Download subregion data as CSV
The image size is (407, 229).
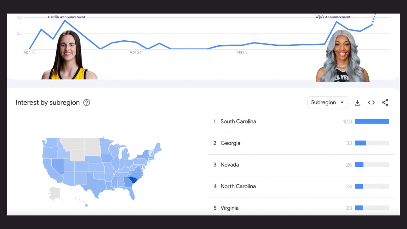358,103
